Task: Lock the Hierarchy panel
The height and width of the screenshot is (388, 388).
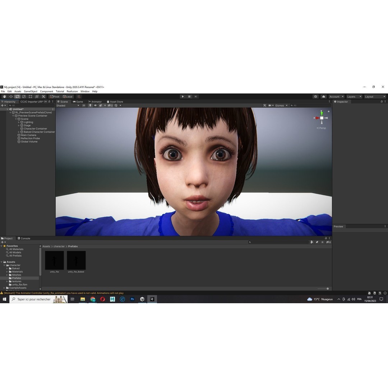Action: pyautogui.click(x=49, y=101)
